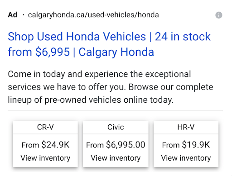
Task: View inventory for HR-V
Action: 186,158
